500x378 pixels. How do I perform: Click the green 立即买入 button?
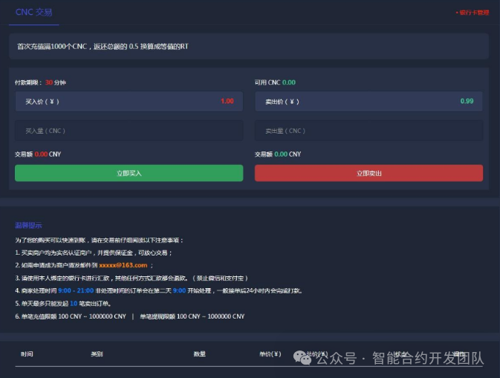coord(129,173)
